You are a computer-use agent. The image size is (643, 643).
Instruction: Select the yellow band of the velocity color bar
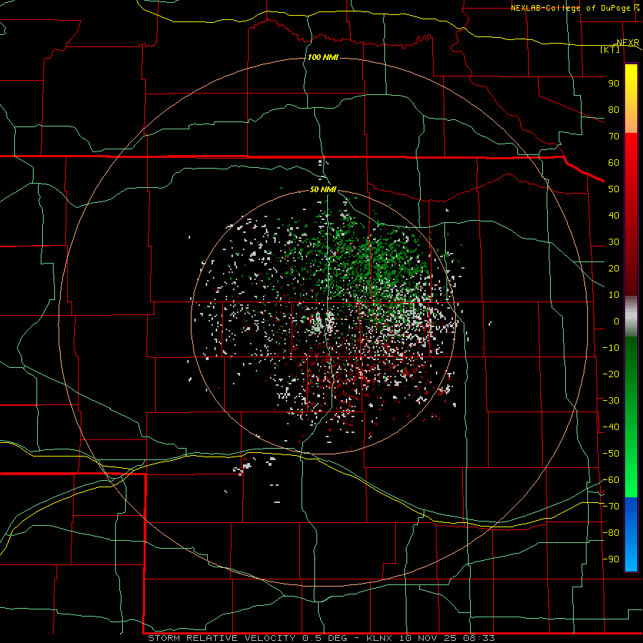(x=631, y=99)
